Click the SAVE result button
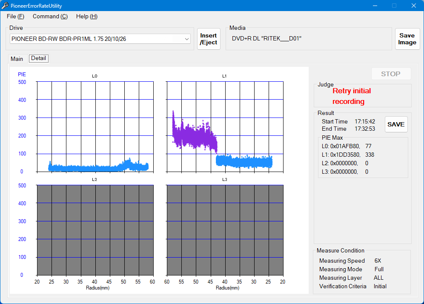 coord(396,124)
